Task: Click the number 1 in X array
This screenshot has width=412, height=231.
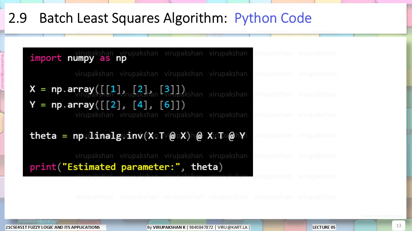Action: (x=113, y=89)
